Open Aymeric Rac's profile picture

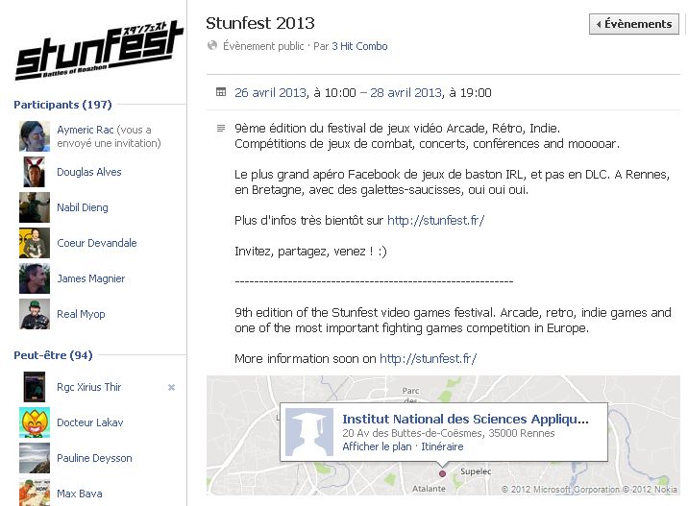(35, 136)
